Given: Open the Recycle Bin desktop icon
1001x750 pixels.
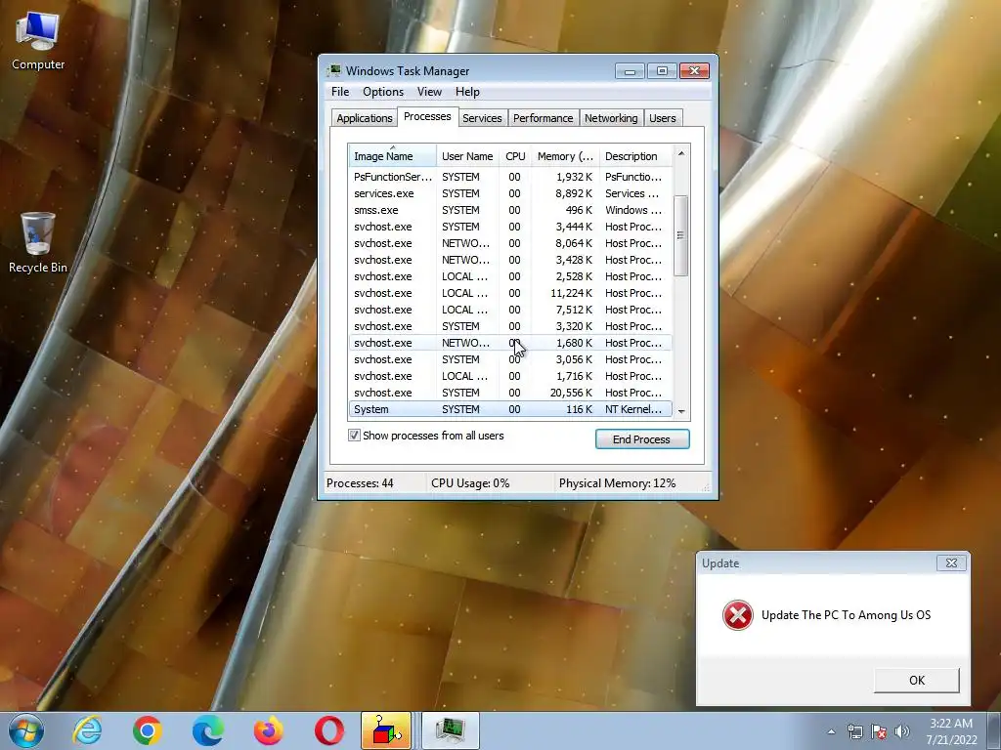Looking at the screenshot, I should pyautogui.click(x=38, y=243).
